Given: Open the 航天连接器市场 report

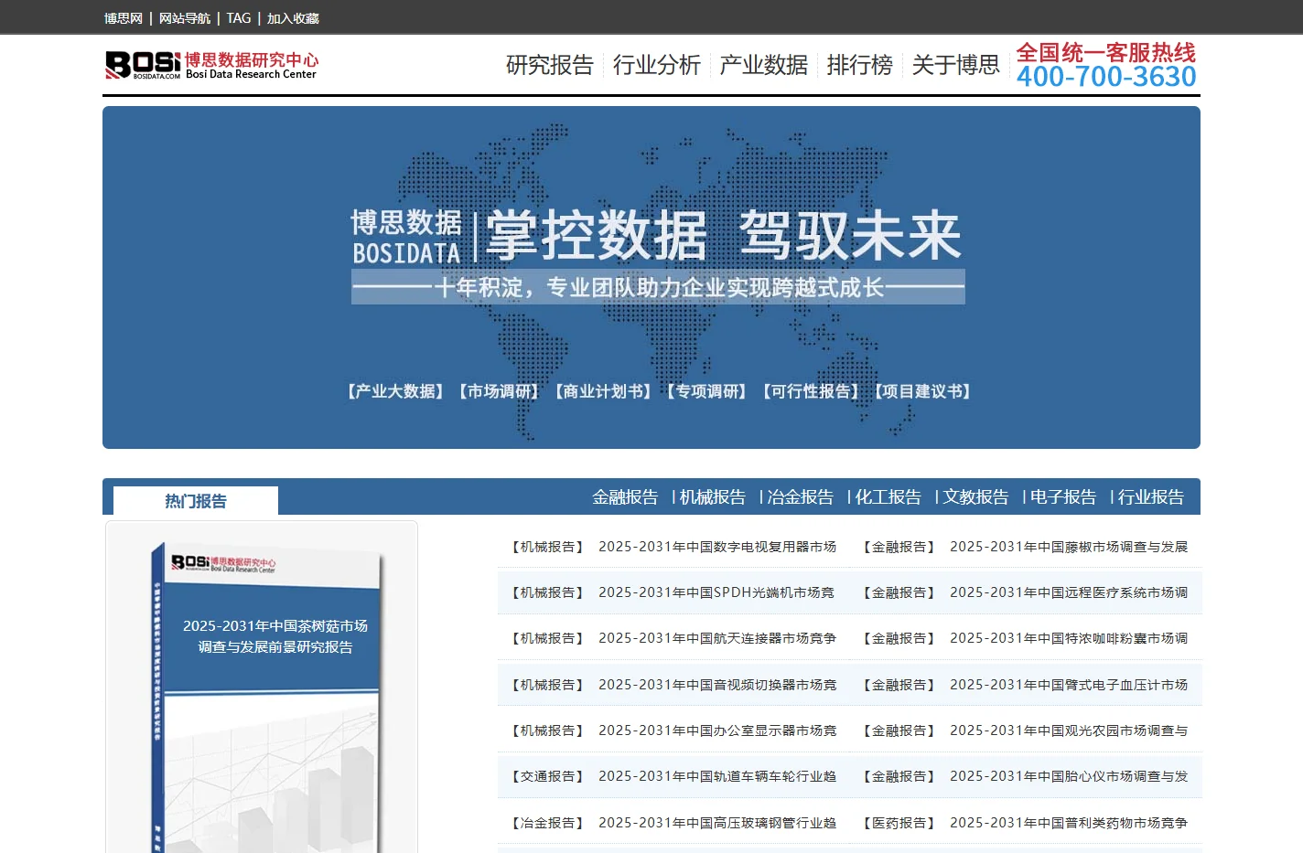Looking at the screenshot, I should click(x=717, y=638).
